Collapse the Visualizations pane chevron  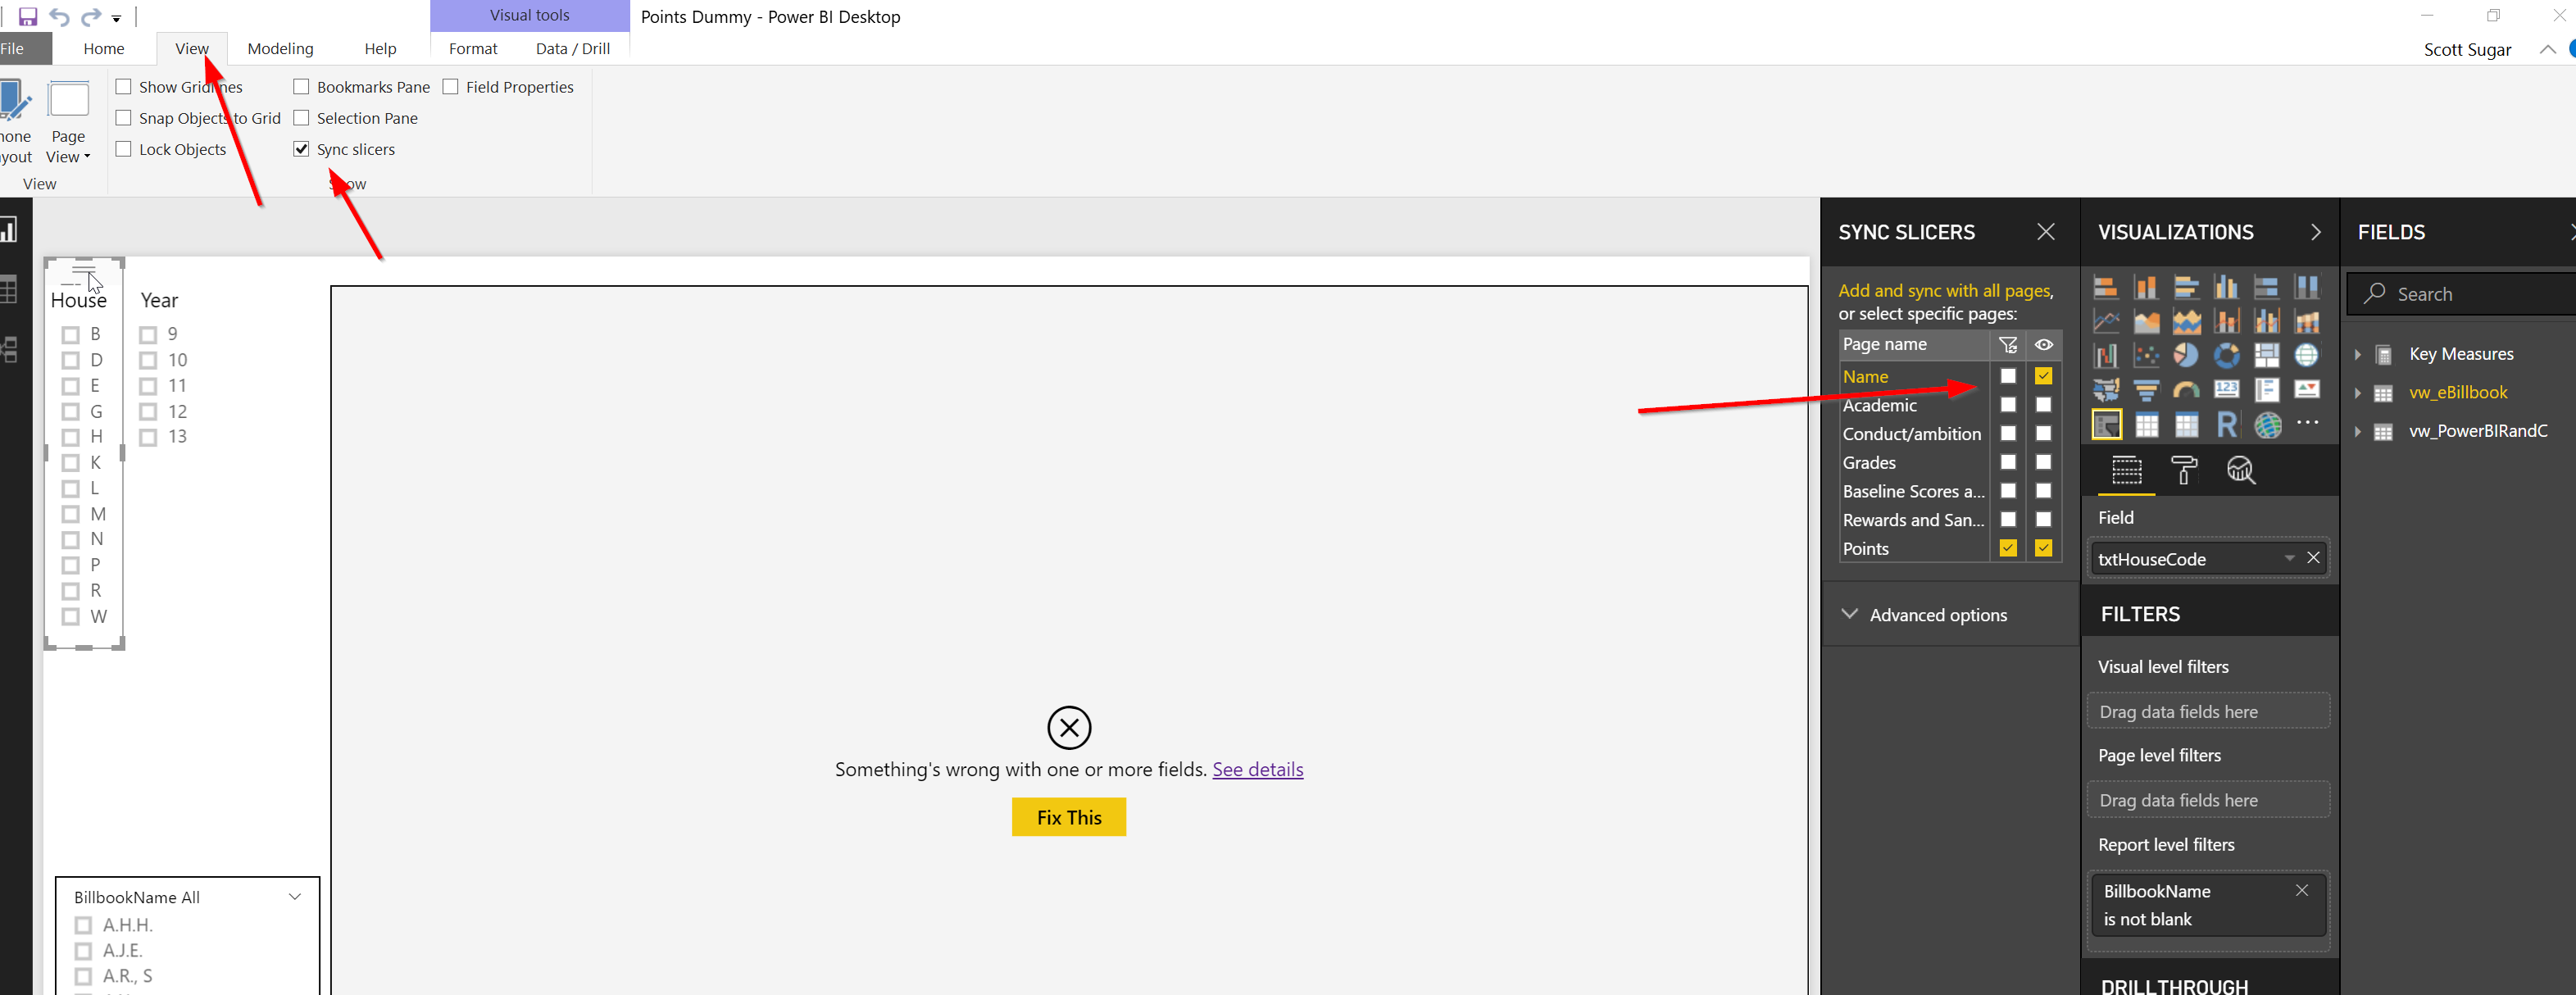(x=2315, y=232)
